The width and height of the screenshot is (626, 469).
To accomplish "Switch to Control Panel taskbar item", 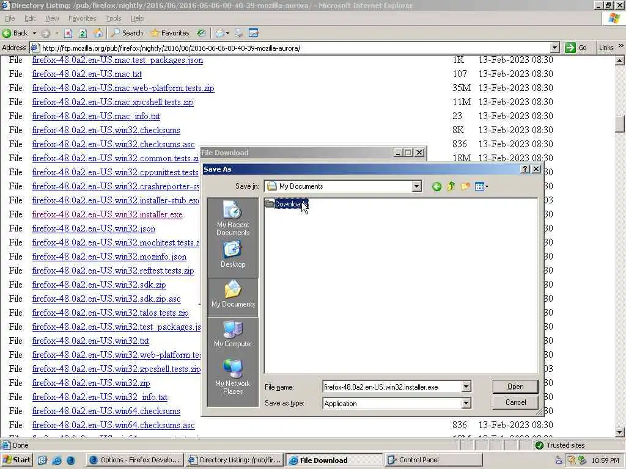I will [x=434, y=460].
